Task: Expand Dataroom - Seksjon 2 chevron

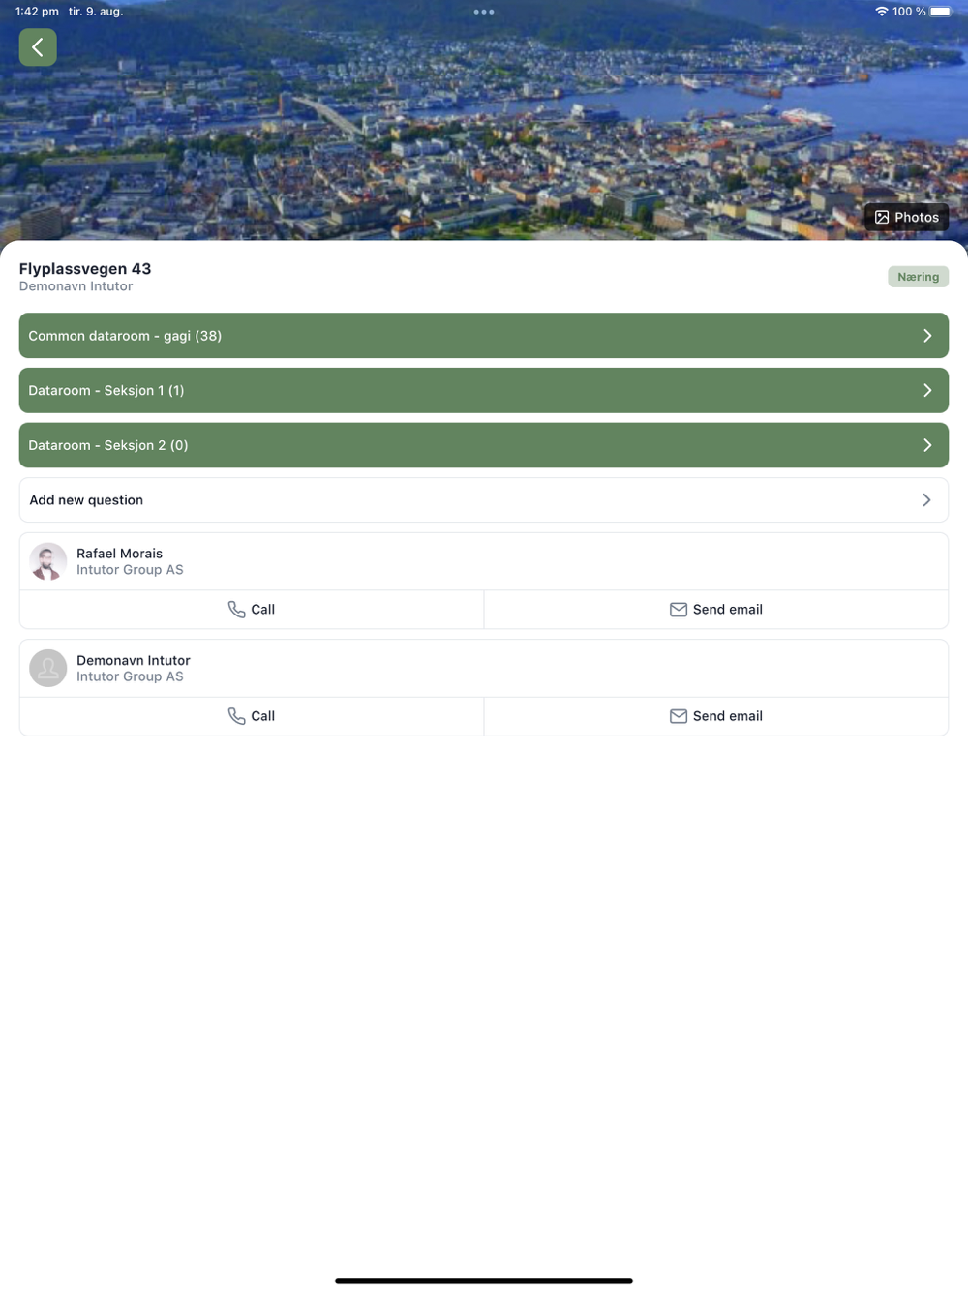Action: click(x=927, y=445)
